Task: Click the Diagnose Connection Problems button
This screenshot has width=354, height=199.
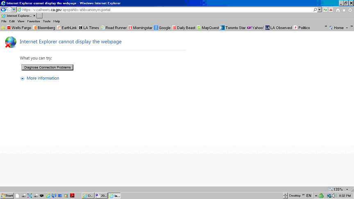Action: (x=47, y=67)
